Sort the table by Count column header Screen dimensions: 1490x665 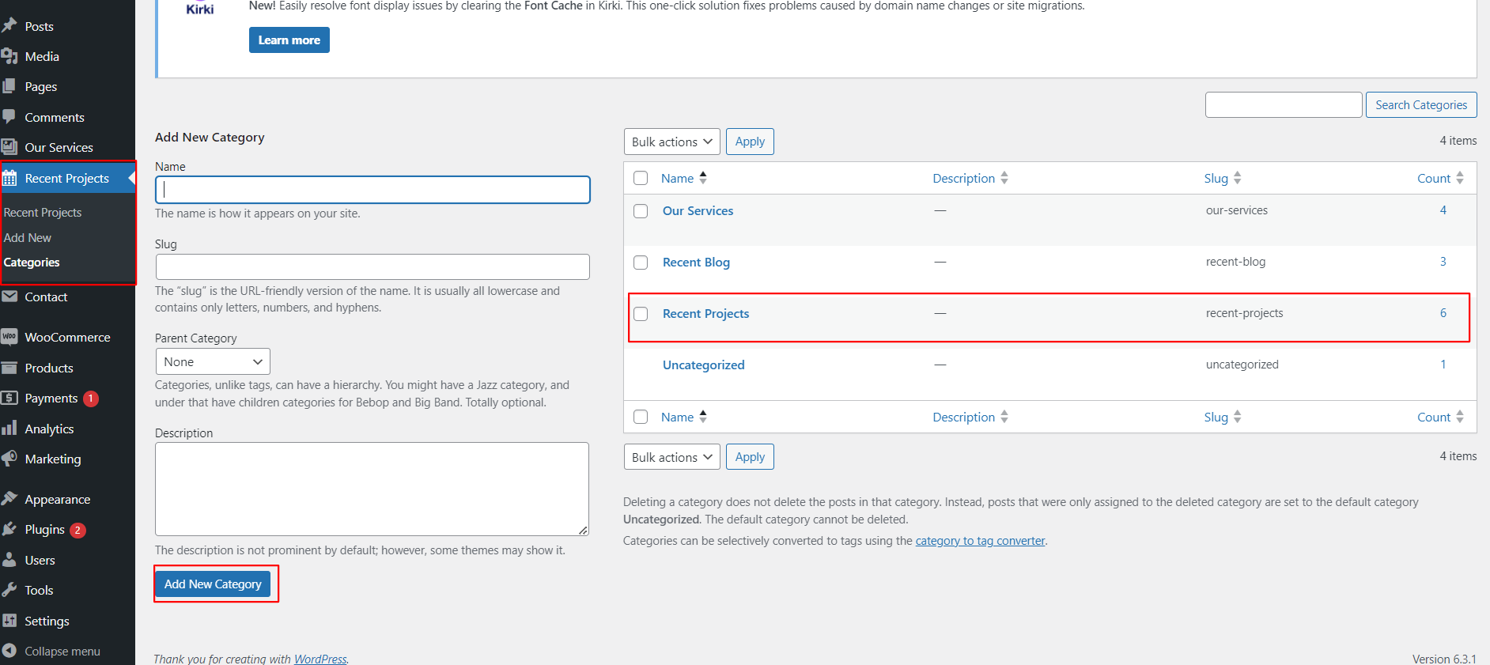[x=1433, y=178]
